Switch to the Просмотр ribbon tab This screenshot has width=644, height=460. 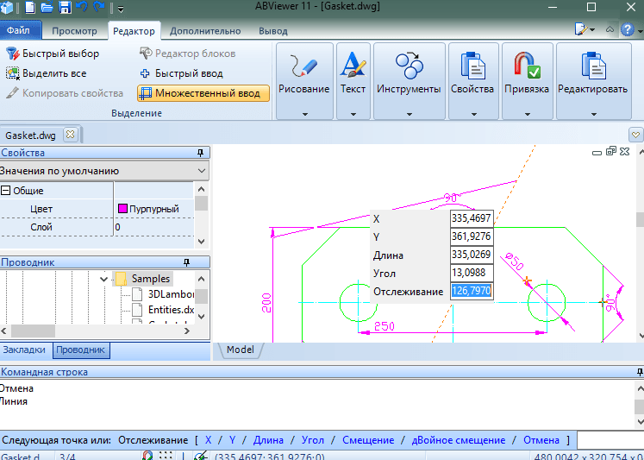pyautogui.click(x=74, y=31)
